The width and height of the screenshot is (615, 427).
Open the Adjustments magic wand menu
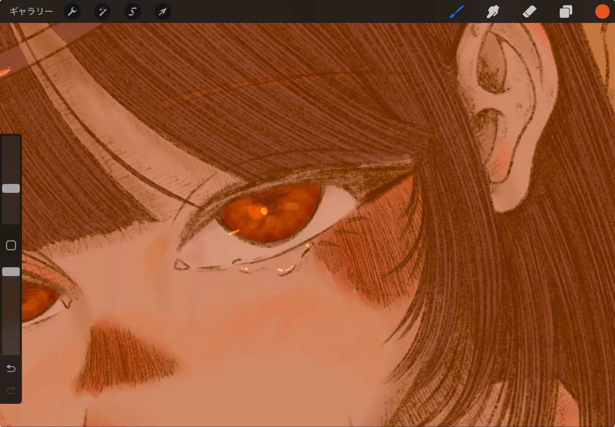pos(103,12)
